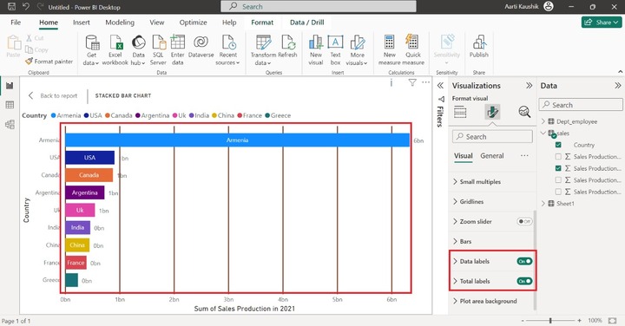Viewport: 625px width, 326px height.
Task: Switch to Report view in left sidebar
Action: tap(10, 86)
